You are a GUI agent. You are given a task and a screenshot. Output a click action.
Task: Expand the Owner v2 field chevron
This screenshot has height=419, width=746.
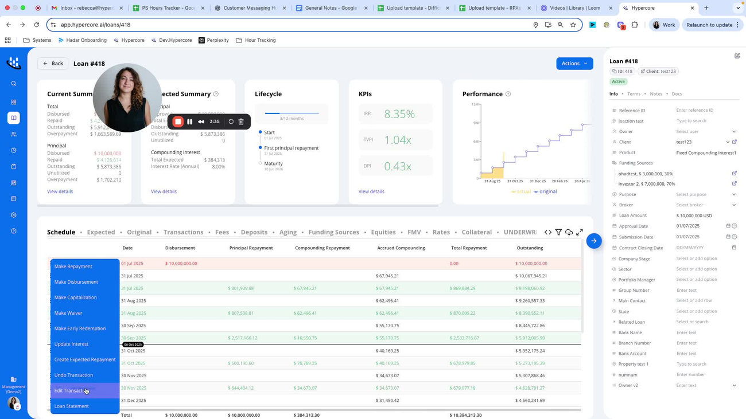pyautogui.click(x=733, y=385)
